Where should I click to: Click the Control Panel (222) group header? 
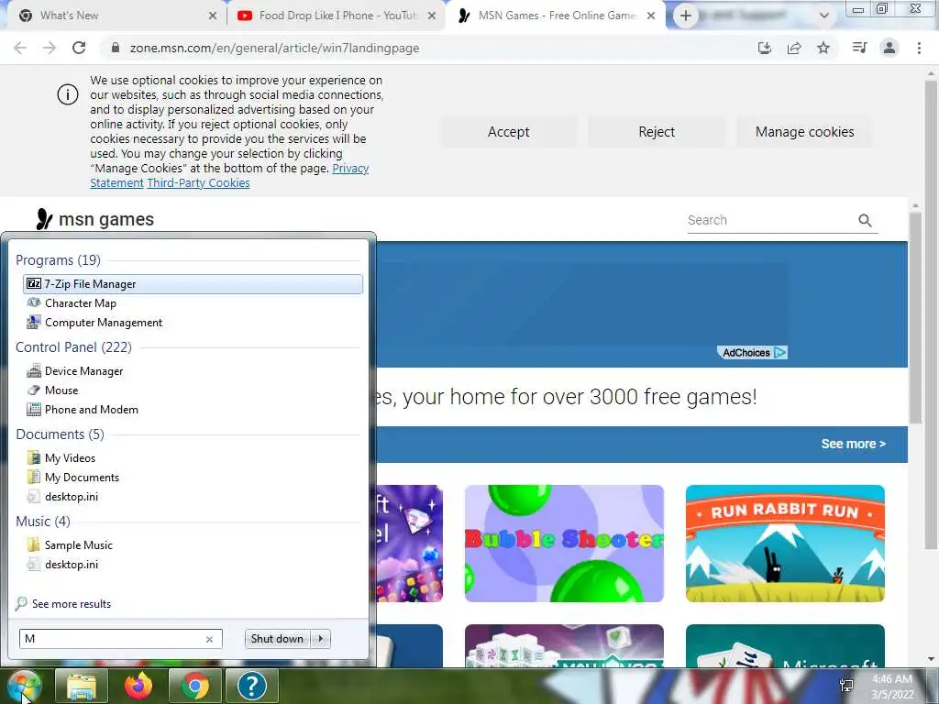tap(73, 347)
